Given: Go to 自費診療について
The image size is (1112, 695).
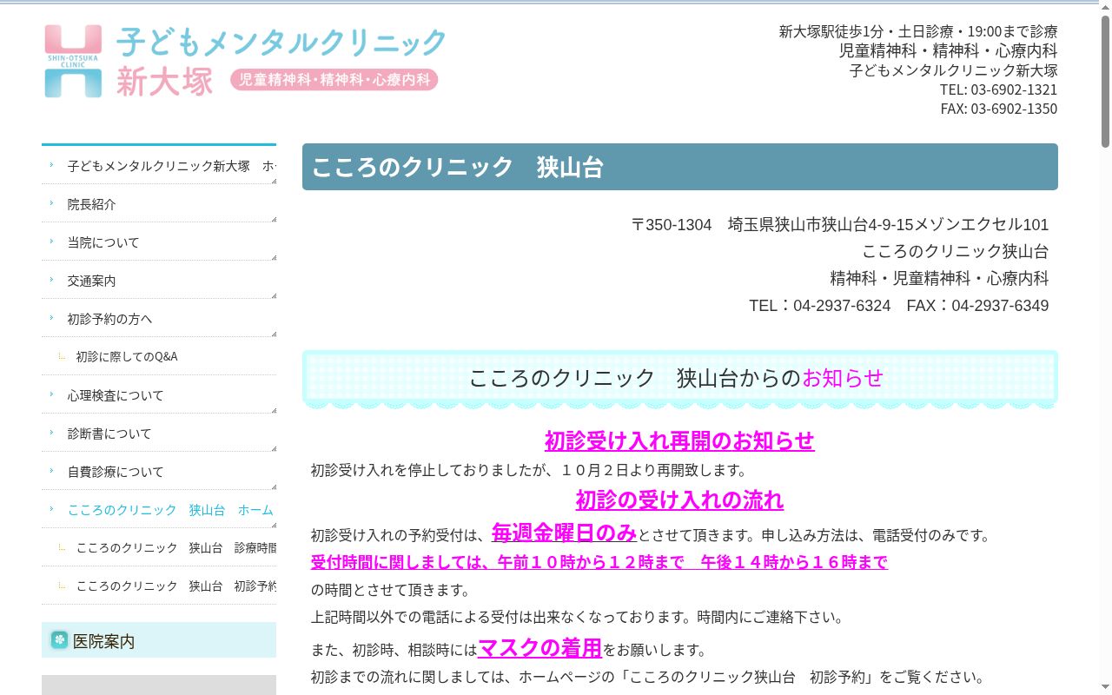Looking at the screenshot, I should click(159, 472).
